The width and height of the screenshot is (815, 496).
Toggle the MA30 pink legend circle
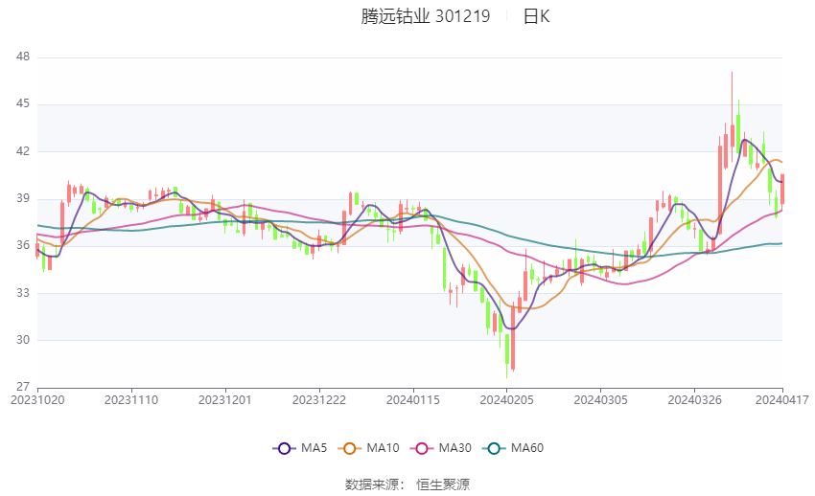[x=422, y=448]
